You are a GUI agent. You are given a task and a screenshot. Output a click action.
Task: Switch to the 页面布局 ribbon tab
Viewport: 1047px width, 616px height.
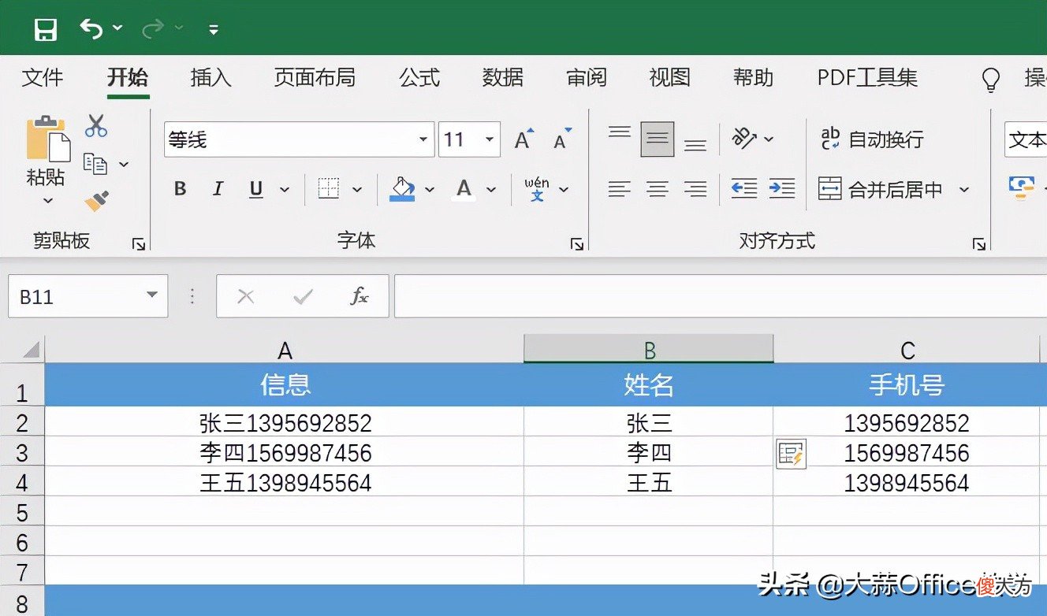click(x=315, y=77)
